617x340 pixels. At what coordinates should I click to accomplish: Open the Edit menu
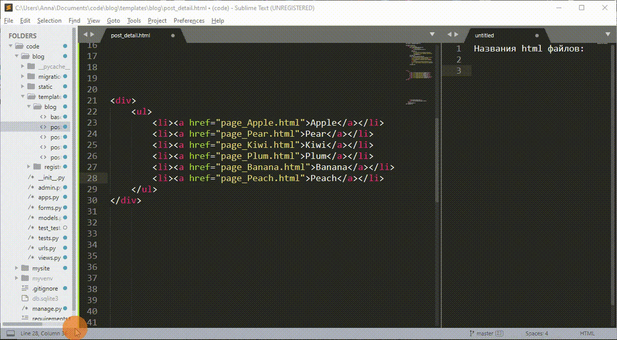25,21
